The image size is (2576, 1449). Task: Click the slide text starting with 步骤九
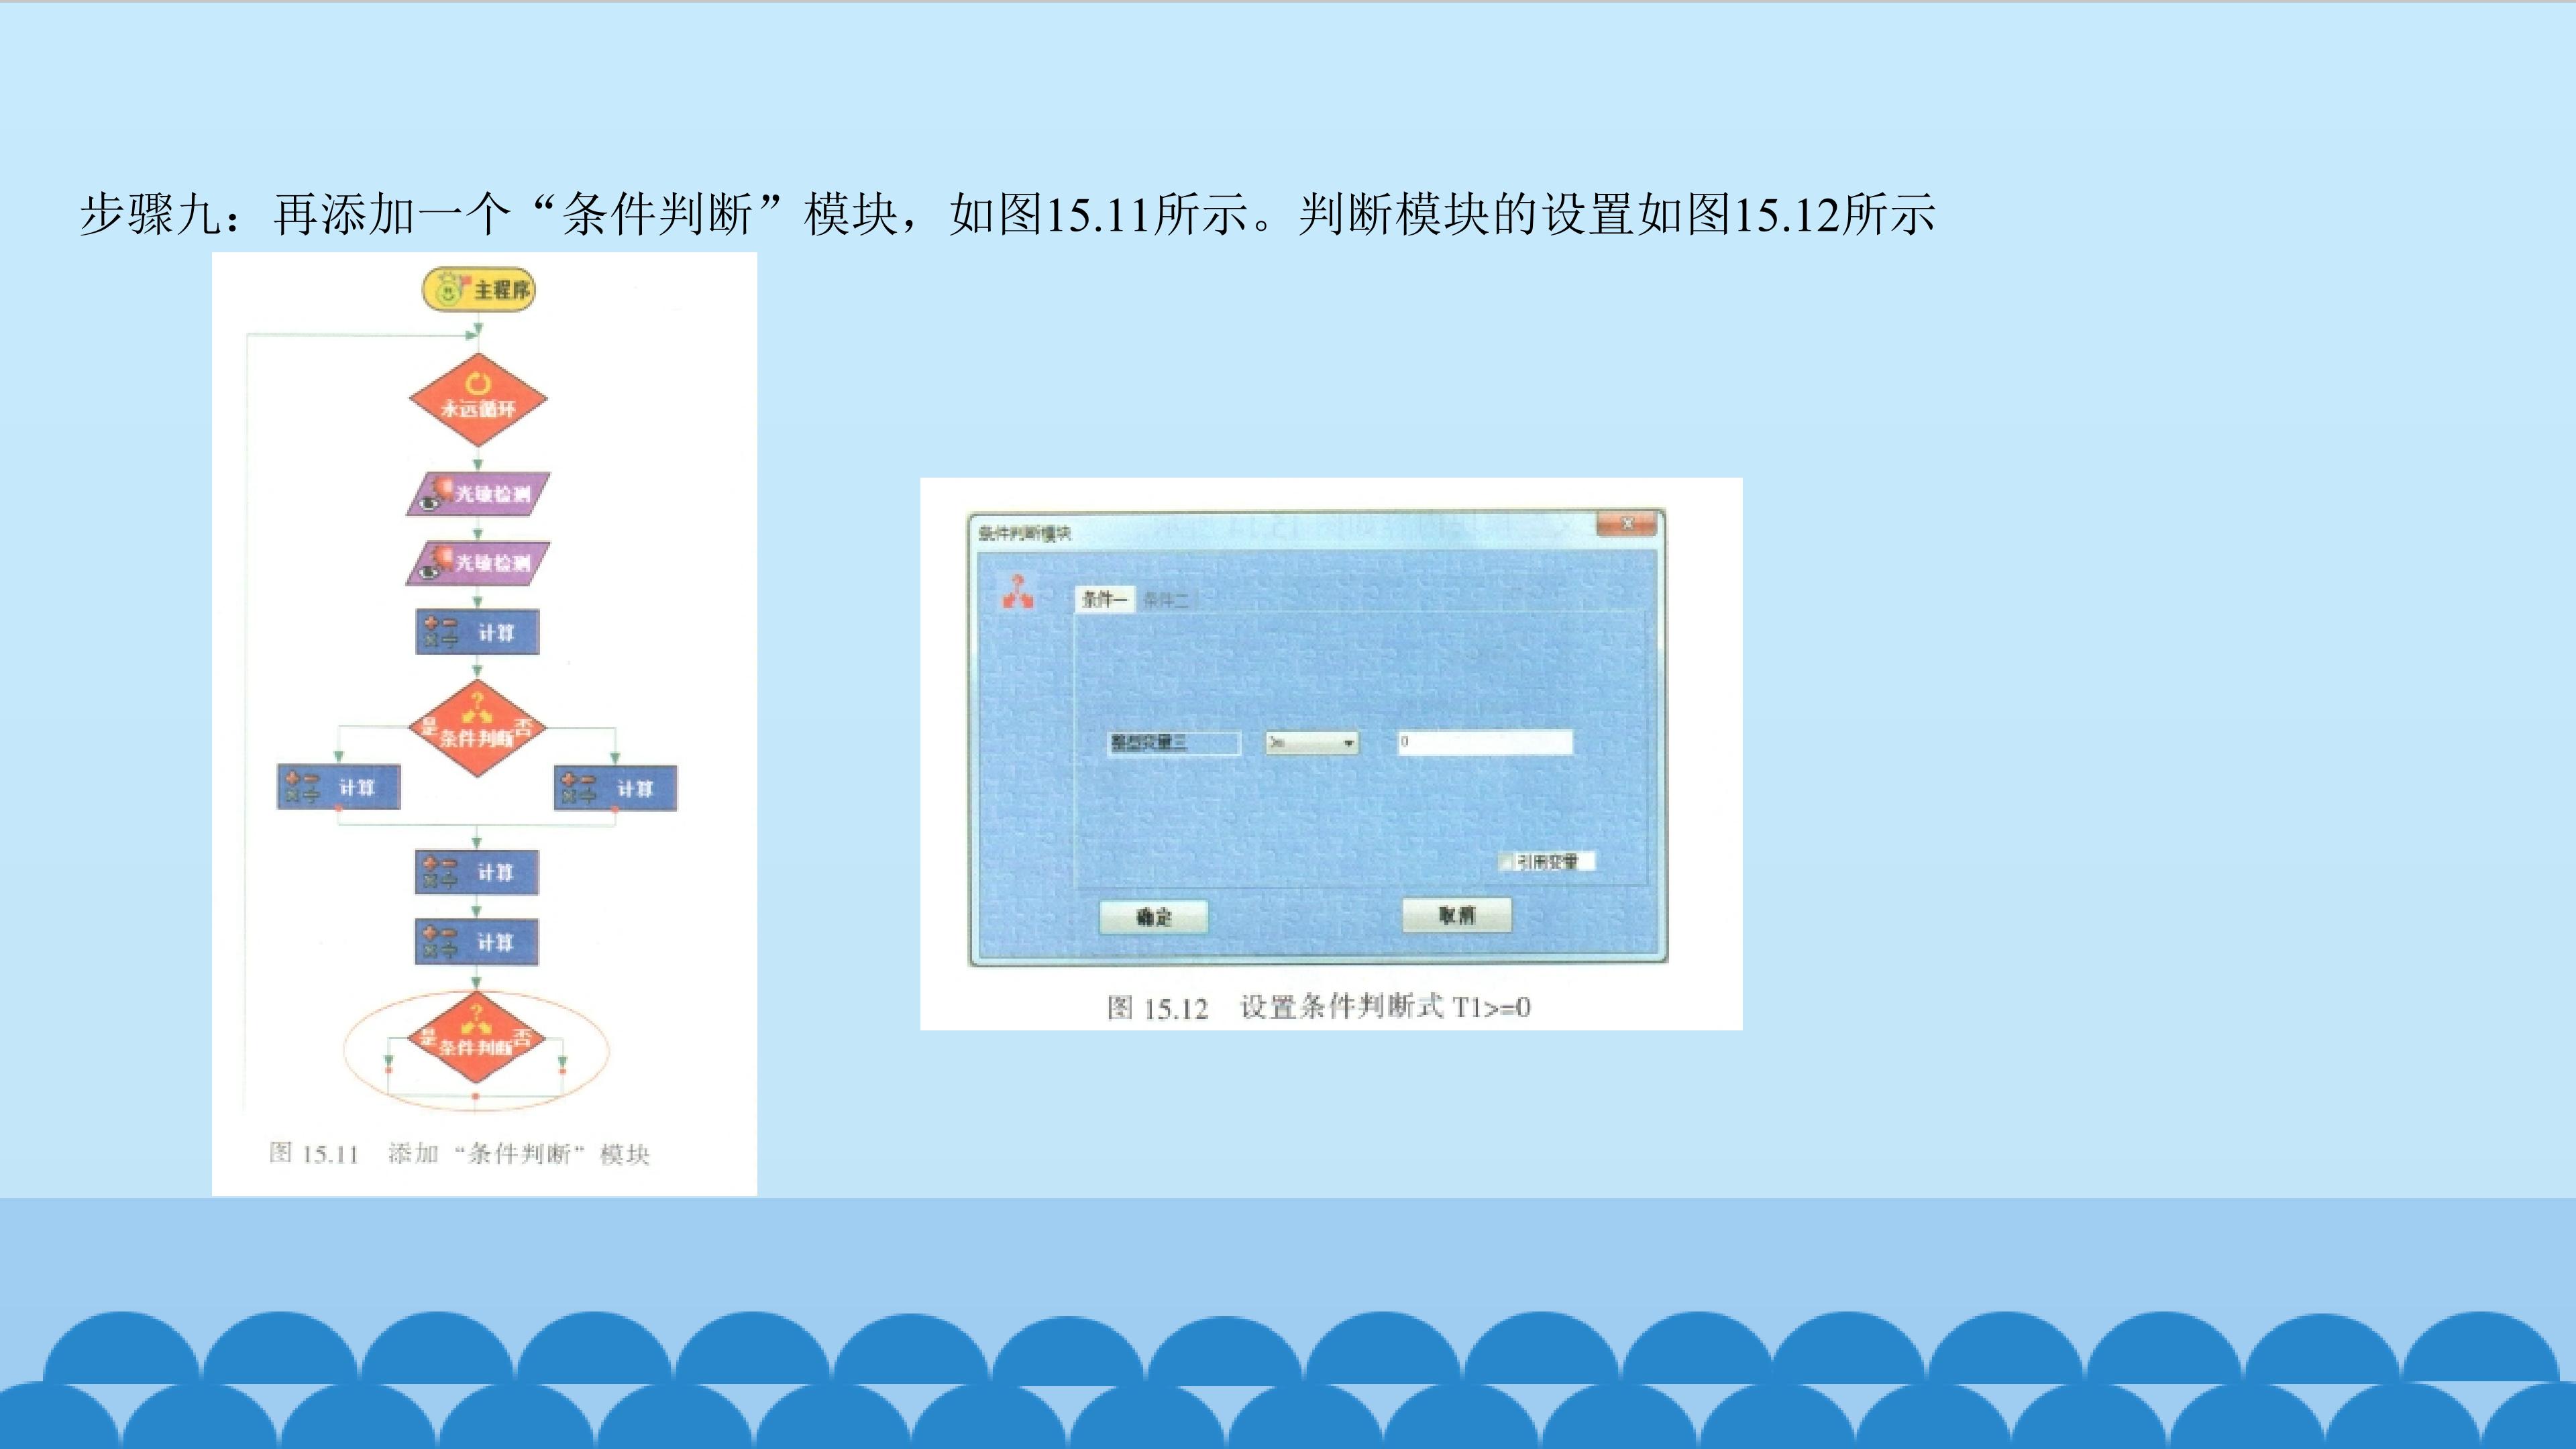tap(1007, 214)
